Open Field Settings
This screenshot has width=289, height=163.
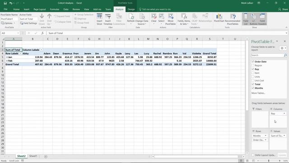[x=28, y=23]
